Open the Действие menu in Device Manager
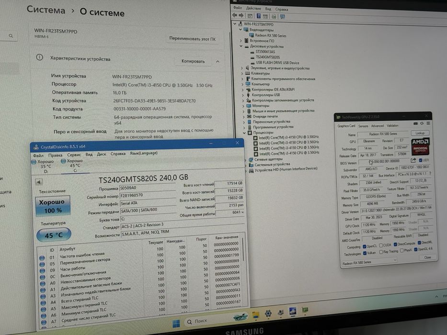 (x=253, y=8)
